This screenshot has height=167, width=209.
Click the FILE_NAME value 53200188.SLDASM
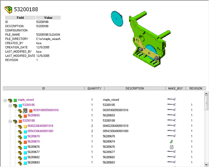pyautogui.click(x=48, y=35)
